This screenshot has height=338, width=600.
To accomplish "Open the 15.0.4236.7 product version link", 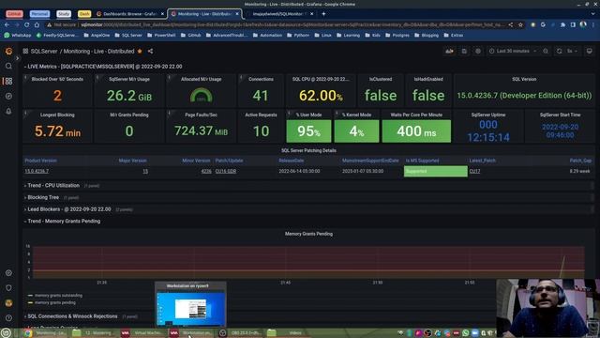I will coord(37,171).
